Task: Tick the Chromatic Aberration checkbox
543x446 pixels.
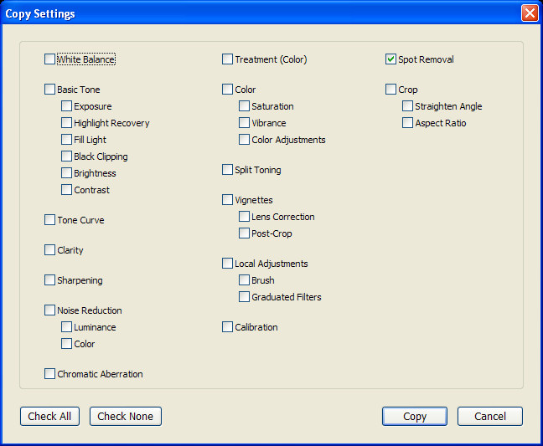Action: pyautogui.click(x=49, y=374)
